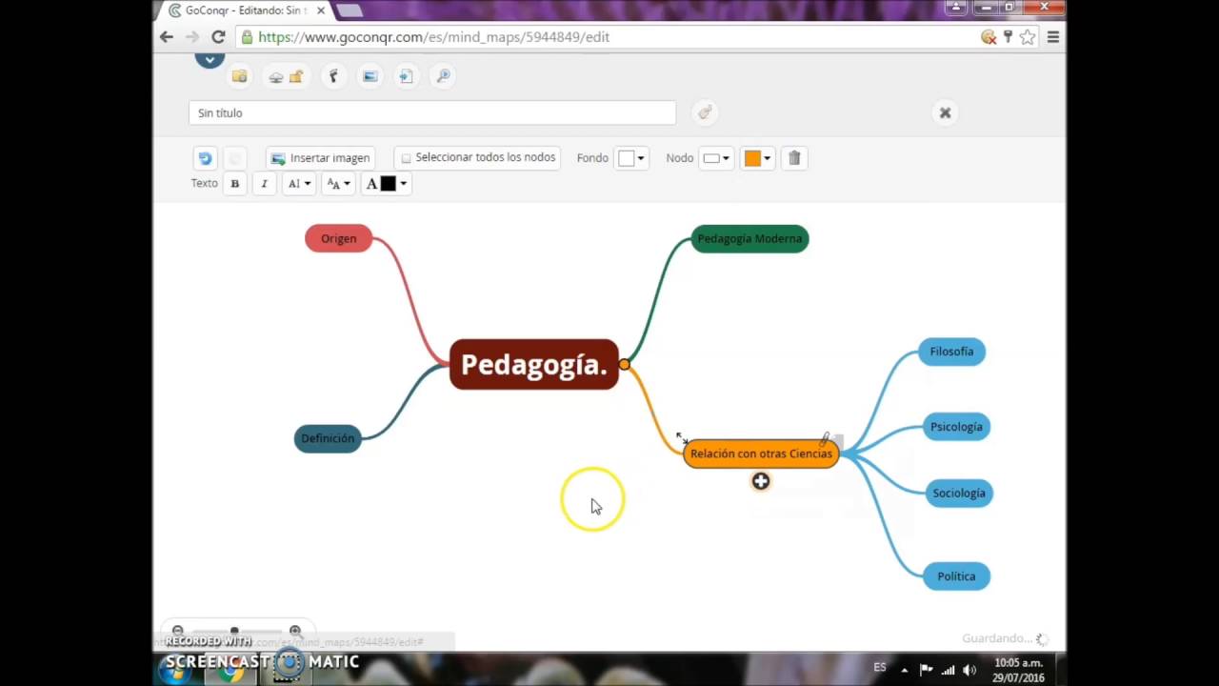Screen dimensions: 1219x686
Task: Click the zoom slider handle
Action: [x=234, y=631]
